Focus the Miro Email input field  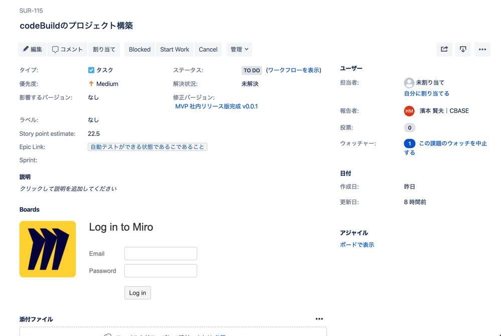coord(160,254)
